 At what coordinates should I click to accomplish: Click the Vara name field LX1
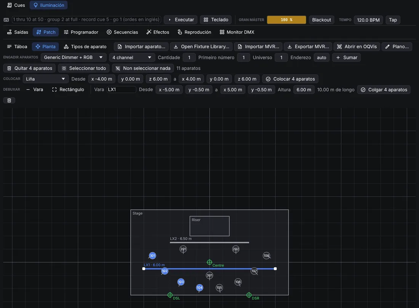[x=121, y=90]
